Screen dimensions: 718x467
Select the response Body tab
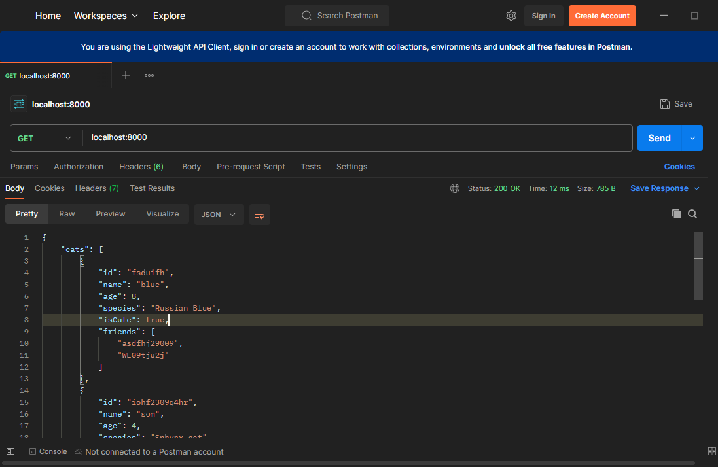click(14, 188)
